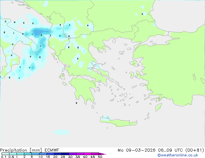Click the 'Precipitation [mm]' title text

tap(21, 150)
